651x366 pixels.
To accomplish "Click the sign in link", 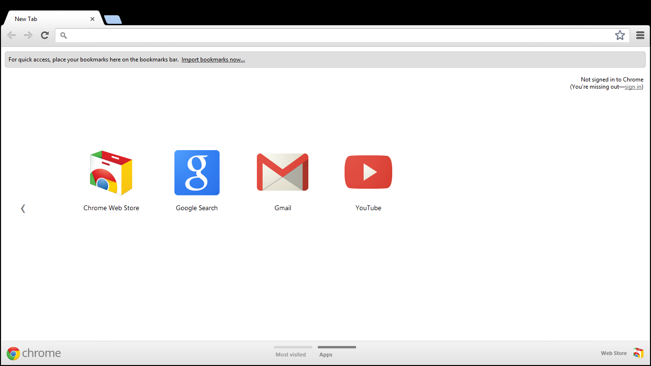I will click(x=633, y=87).
